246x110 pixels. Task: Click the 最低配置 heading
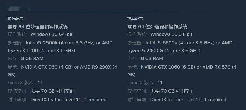[x=16, y=19]
